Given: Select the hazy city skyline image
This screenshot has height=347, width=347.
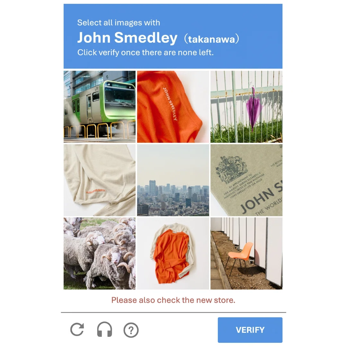Looking at the screenshot, I should click(x=173, y=180).
